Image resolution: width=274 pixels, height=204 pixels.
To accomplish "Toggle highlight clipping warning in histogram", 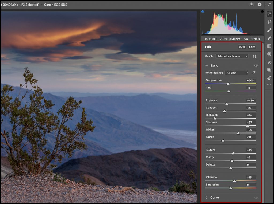I will tap(262, 11).
